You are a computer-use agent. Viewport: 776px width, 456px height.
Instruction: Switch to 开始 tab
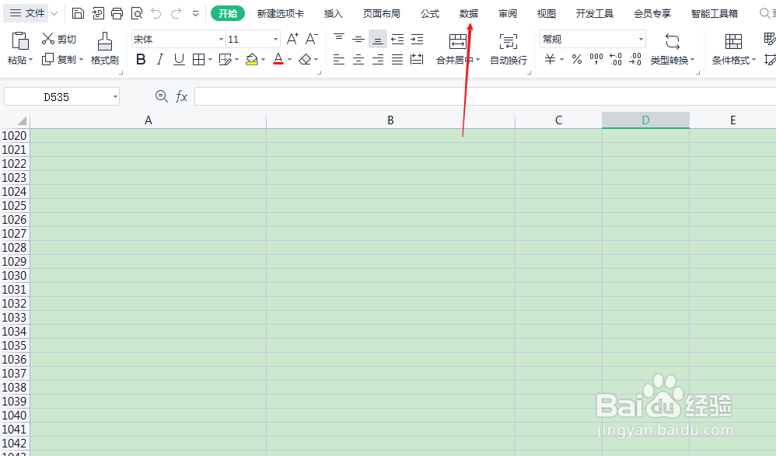click(x=228, y=13)
